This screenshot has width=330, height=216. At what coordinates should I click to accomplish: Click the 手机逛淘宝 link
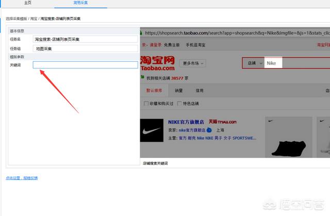click(x=195, y=45)
